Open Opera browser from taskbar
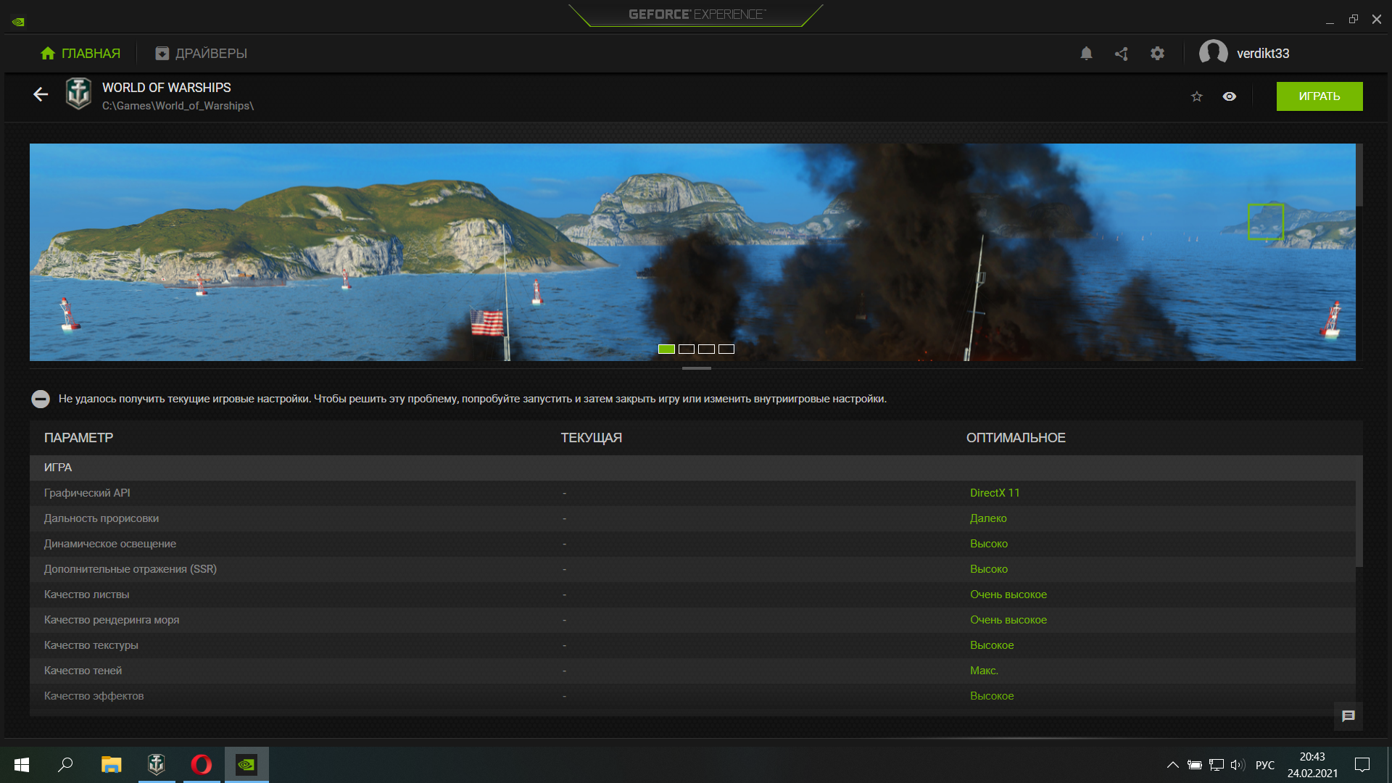Image resolution: width=1392 pixels, height=783 pixels. [202, 765]
